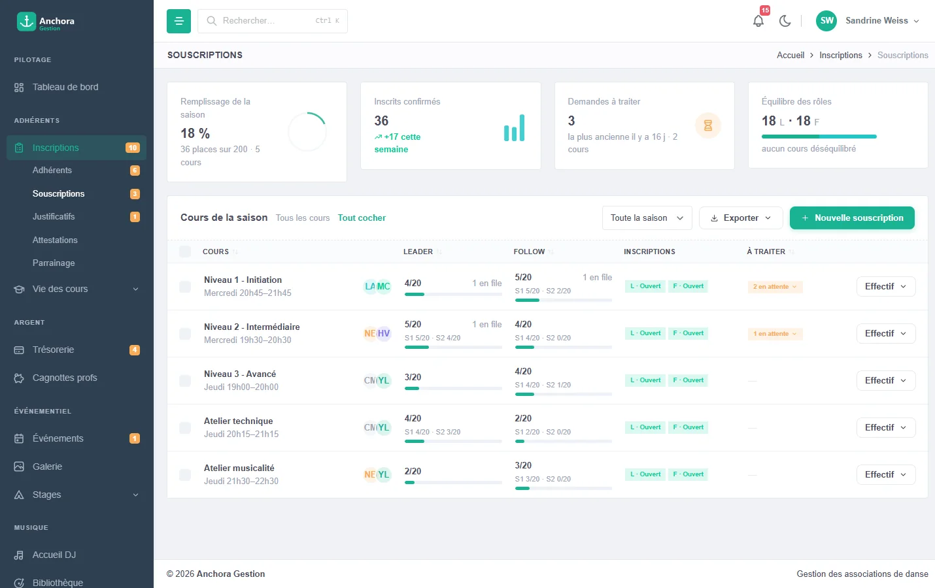This screenshot has width=935, height=588.
Task: Check the select-all checkbox in table header
Action: pos(185,252)
